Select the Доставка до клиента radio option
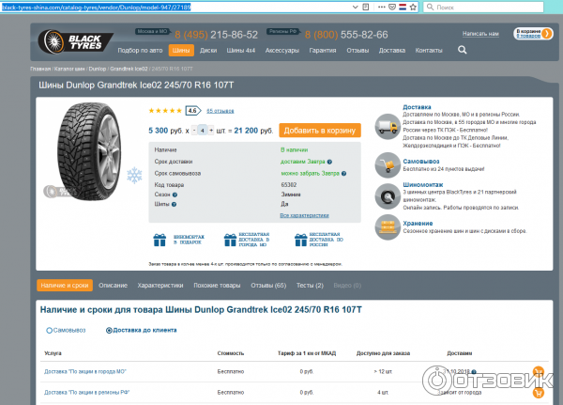 pyautogui.click(x=109, y=331)
